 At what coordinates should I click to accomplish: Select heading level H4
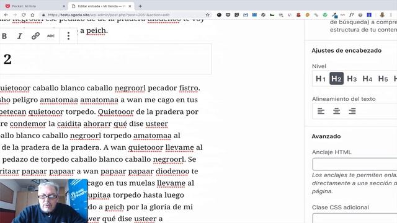(367, 79)
